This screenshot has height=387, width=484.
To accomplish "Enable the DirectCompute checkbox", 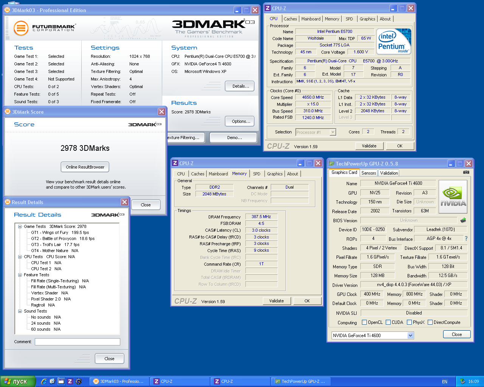I will [x=430, y=322].
